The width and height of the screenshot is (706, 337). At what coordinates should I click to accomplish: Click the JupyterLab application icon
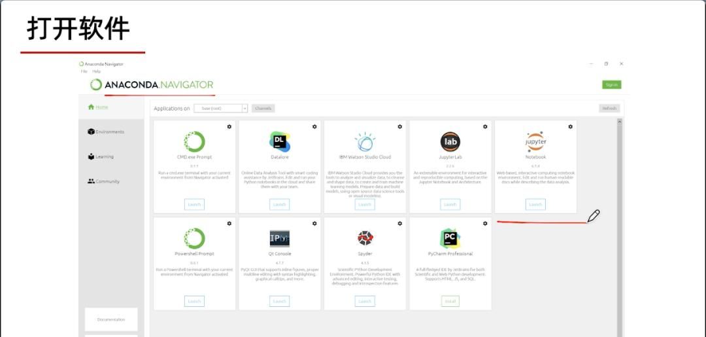(x=450, y=141)
